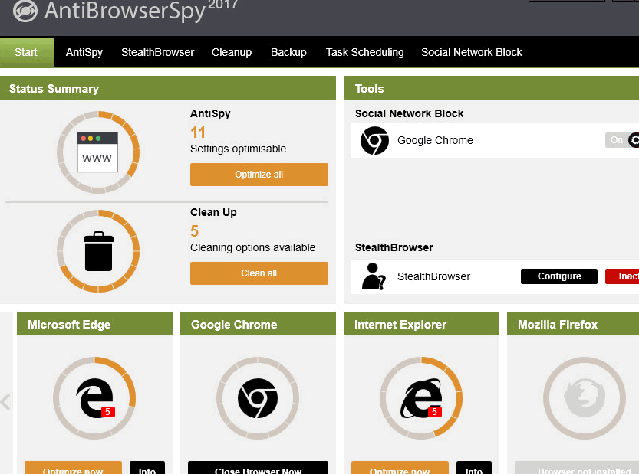Image resolution: width=639 pixels, height=474 pixels.
Task: Open the Start tab
Action: [27, 52]
